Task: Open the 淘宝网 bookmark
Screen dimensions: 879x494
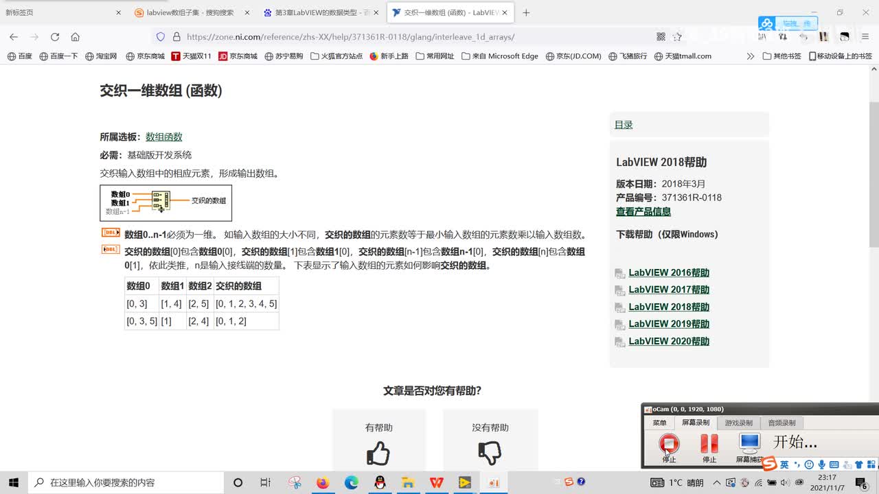Action: [101, 56]
